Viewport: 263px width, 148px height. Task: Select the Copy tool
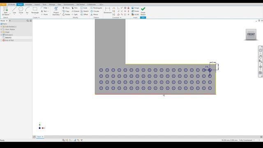(x=66, y=11)
